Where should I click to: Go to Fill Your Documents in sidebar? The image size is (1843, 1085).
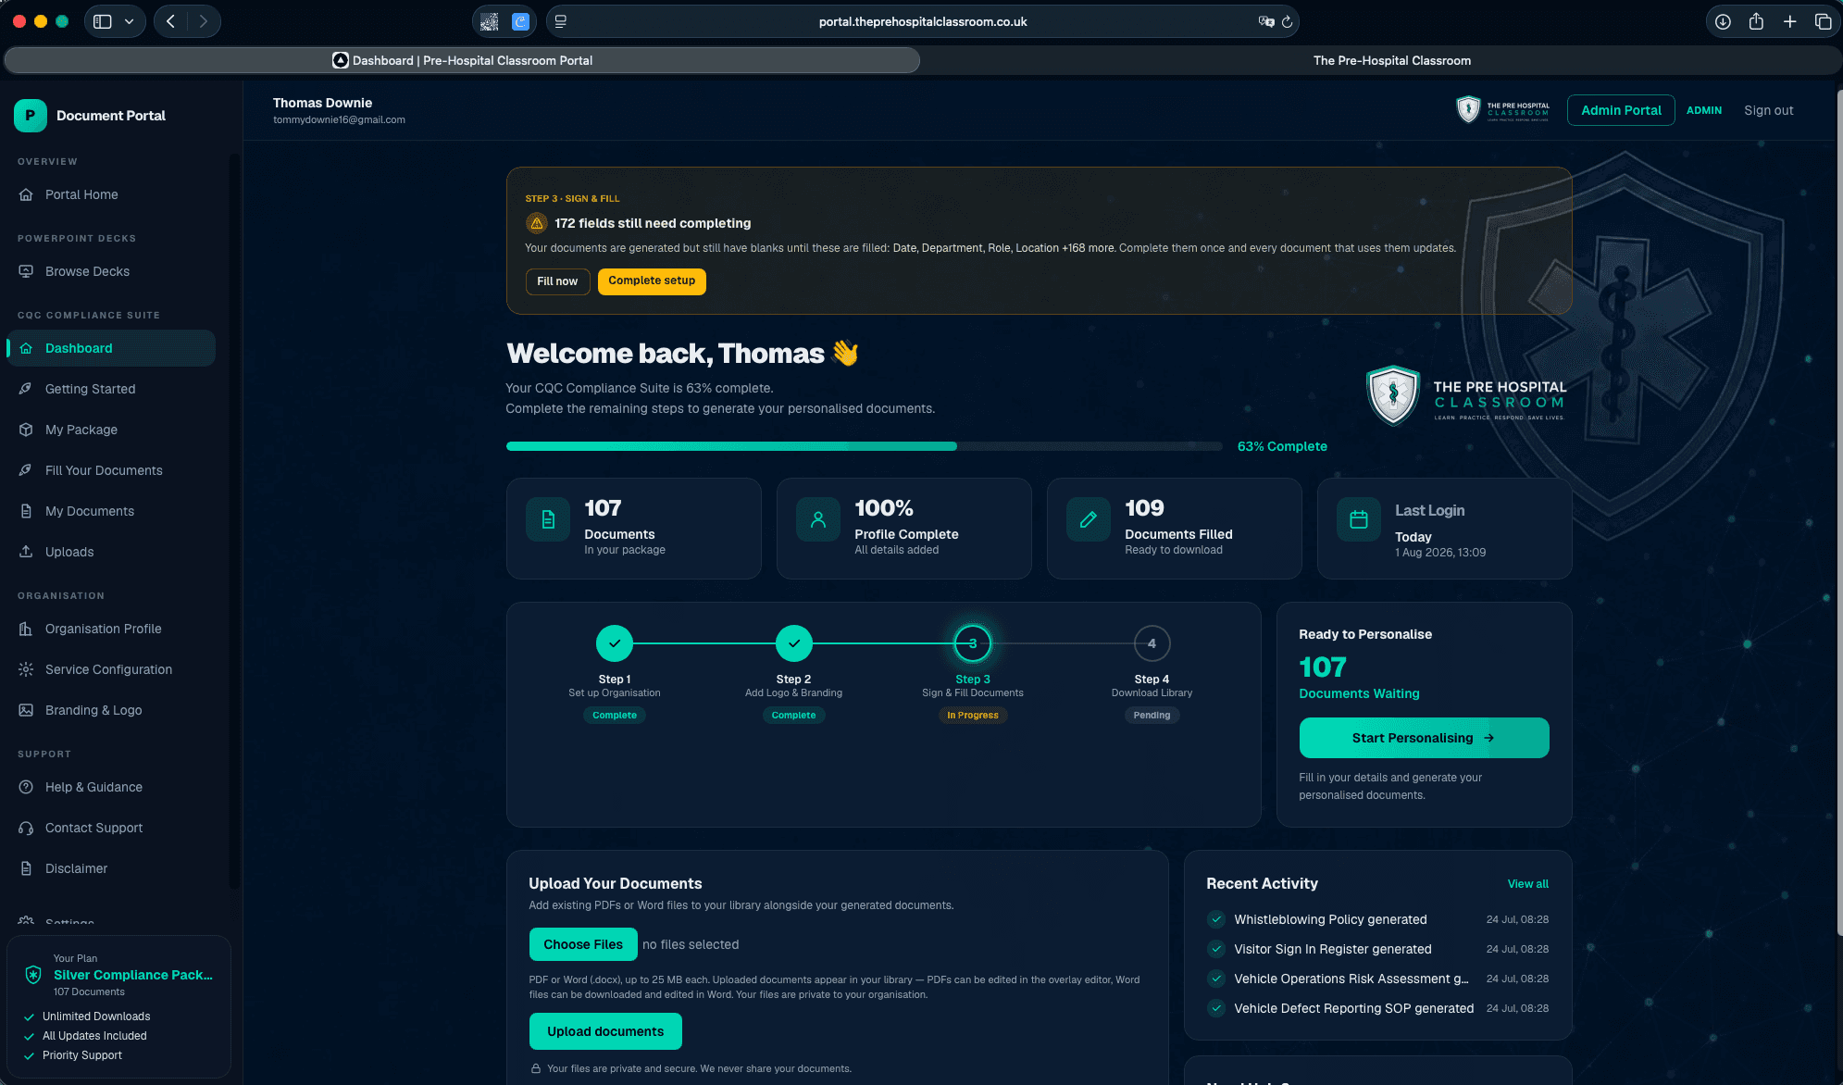click(111, 470)
